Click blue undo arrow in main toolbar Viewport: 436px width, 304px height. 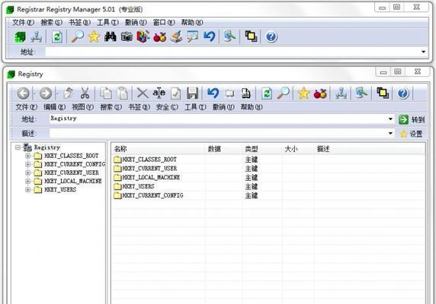click(209, 36)
